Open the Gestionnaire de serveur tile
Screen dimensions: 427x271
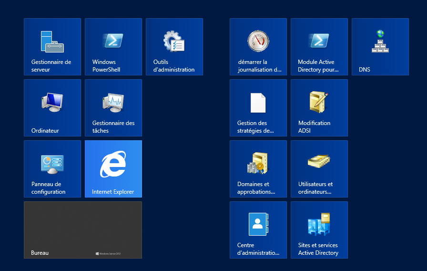[x=52, y=47]
